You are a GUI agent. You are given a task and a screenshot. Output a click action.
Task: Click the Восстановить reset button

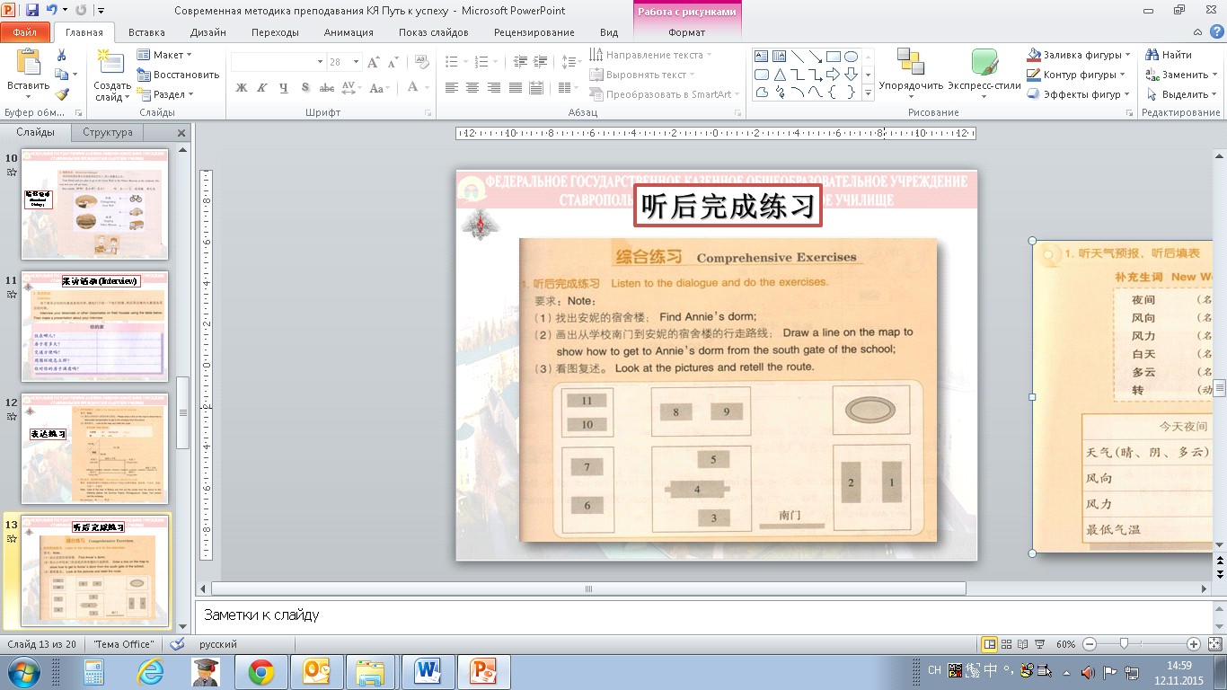click(178, 75)
